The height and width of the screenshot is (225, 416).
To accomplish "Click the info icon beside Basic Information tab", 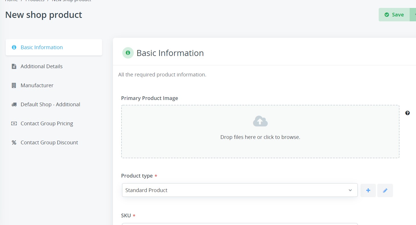I will (x=14, y=47).
